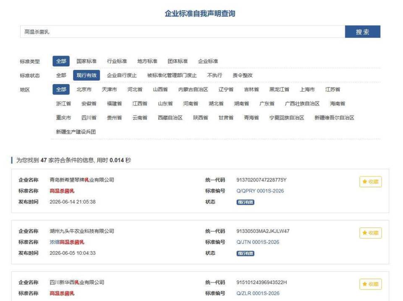
Task: Filter region to 吉林省
Action: tap(251, 90)
